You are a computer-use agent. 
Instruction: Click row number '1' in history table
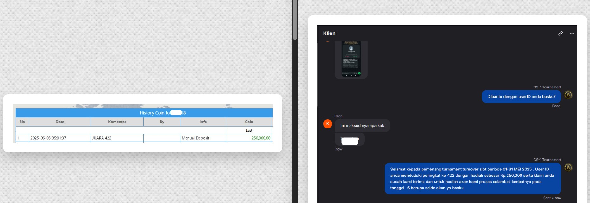[18, 138]
